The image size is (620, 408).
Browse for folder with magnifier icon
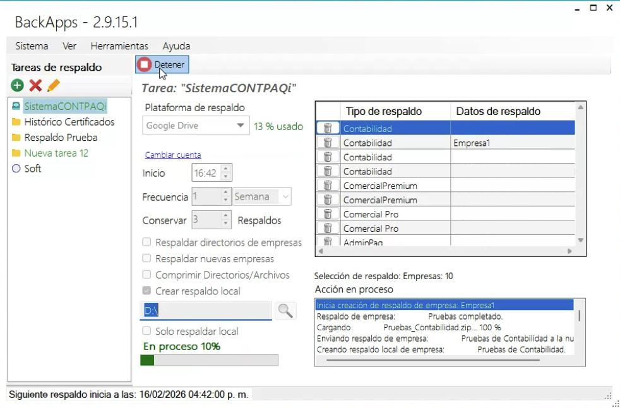[285, 311]
